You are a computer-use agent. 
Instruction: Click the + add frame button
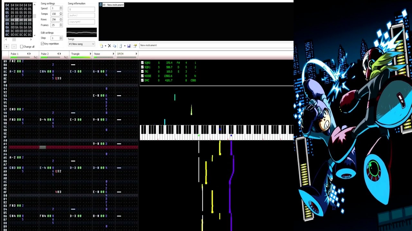click(x=6, y=47)
